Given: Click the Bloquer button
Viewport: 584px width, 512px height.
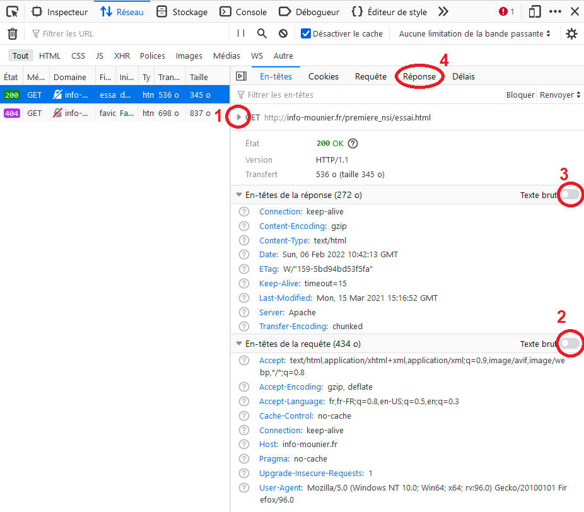Looking at the screenshot, I should [520, 95].
